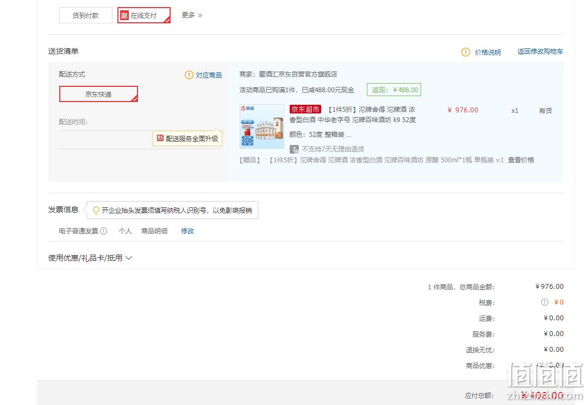Click 商品明细 invoice content text
The width and height of the screenshot is (588, 405).
tap(154, 231)
